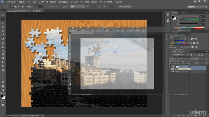This screenshot has width=209, height=117.
Task: Change the screen mode icon
Action: pyautogui.click(x=3, y=105)
